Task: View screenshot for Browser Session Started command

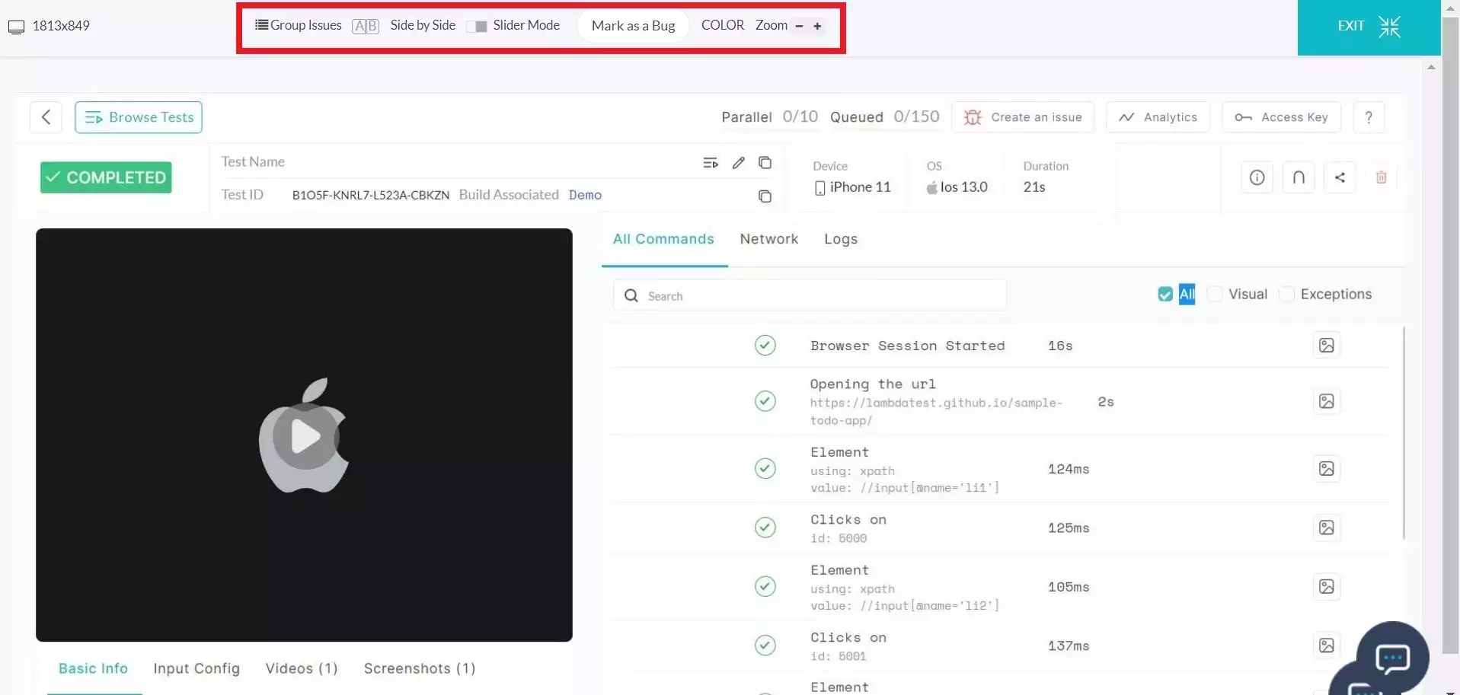Action: click(1326, 346)
